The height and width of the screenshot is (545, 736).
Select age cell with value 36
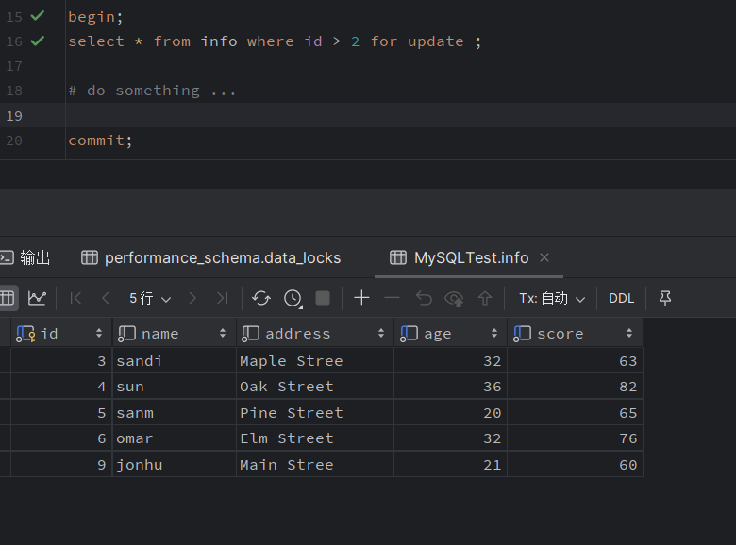(x=451, y=387)
